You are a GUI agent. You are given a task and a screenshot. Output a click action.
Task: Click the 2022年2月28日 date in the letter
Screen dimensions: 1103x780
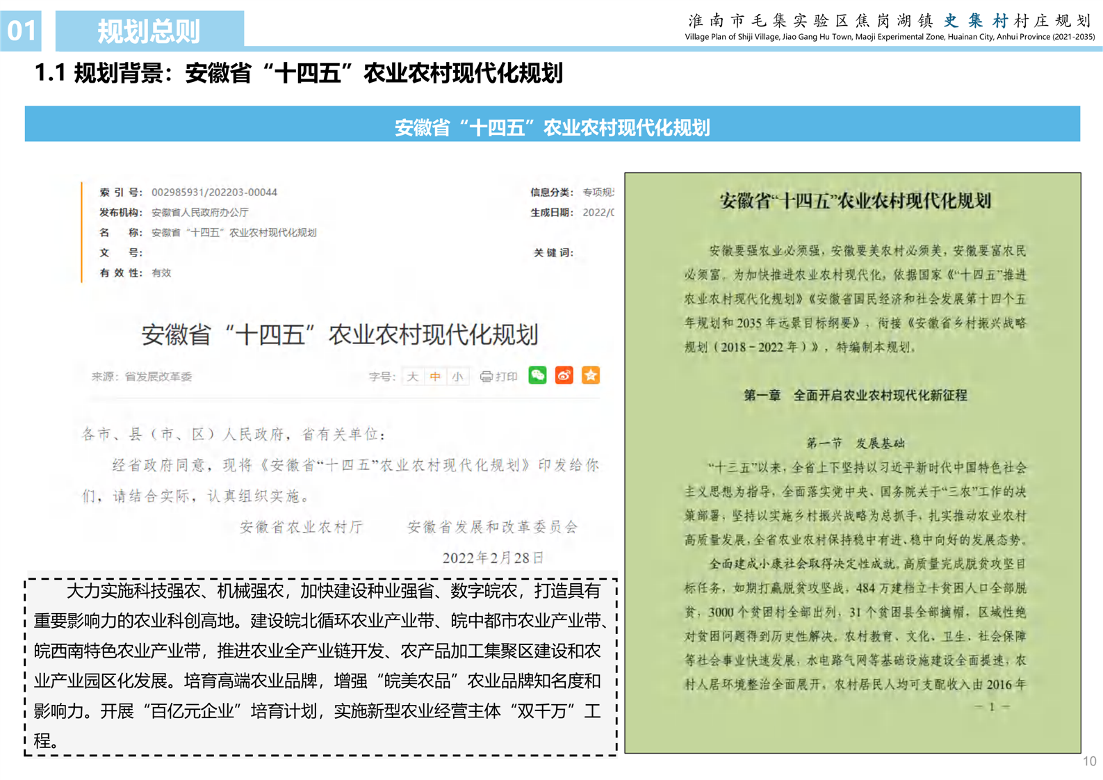pyautogui.click(x=492, y=558)
